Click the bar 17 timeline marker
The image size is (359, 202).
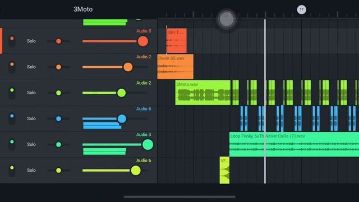302,10
